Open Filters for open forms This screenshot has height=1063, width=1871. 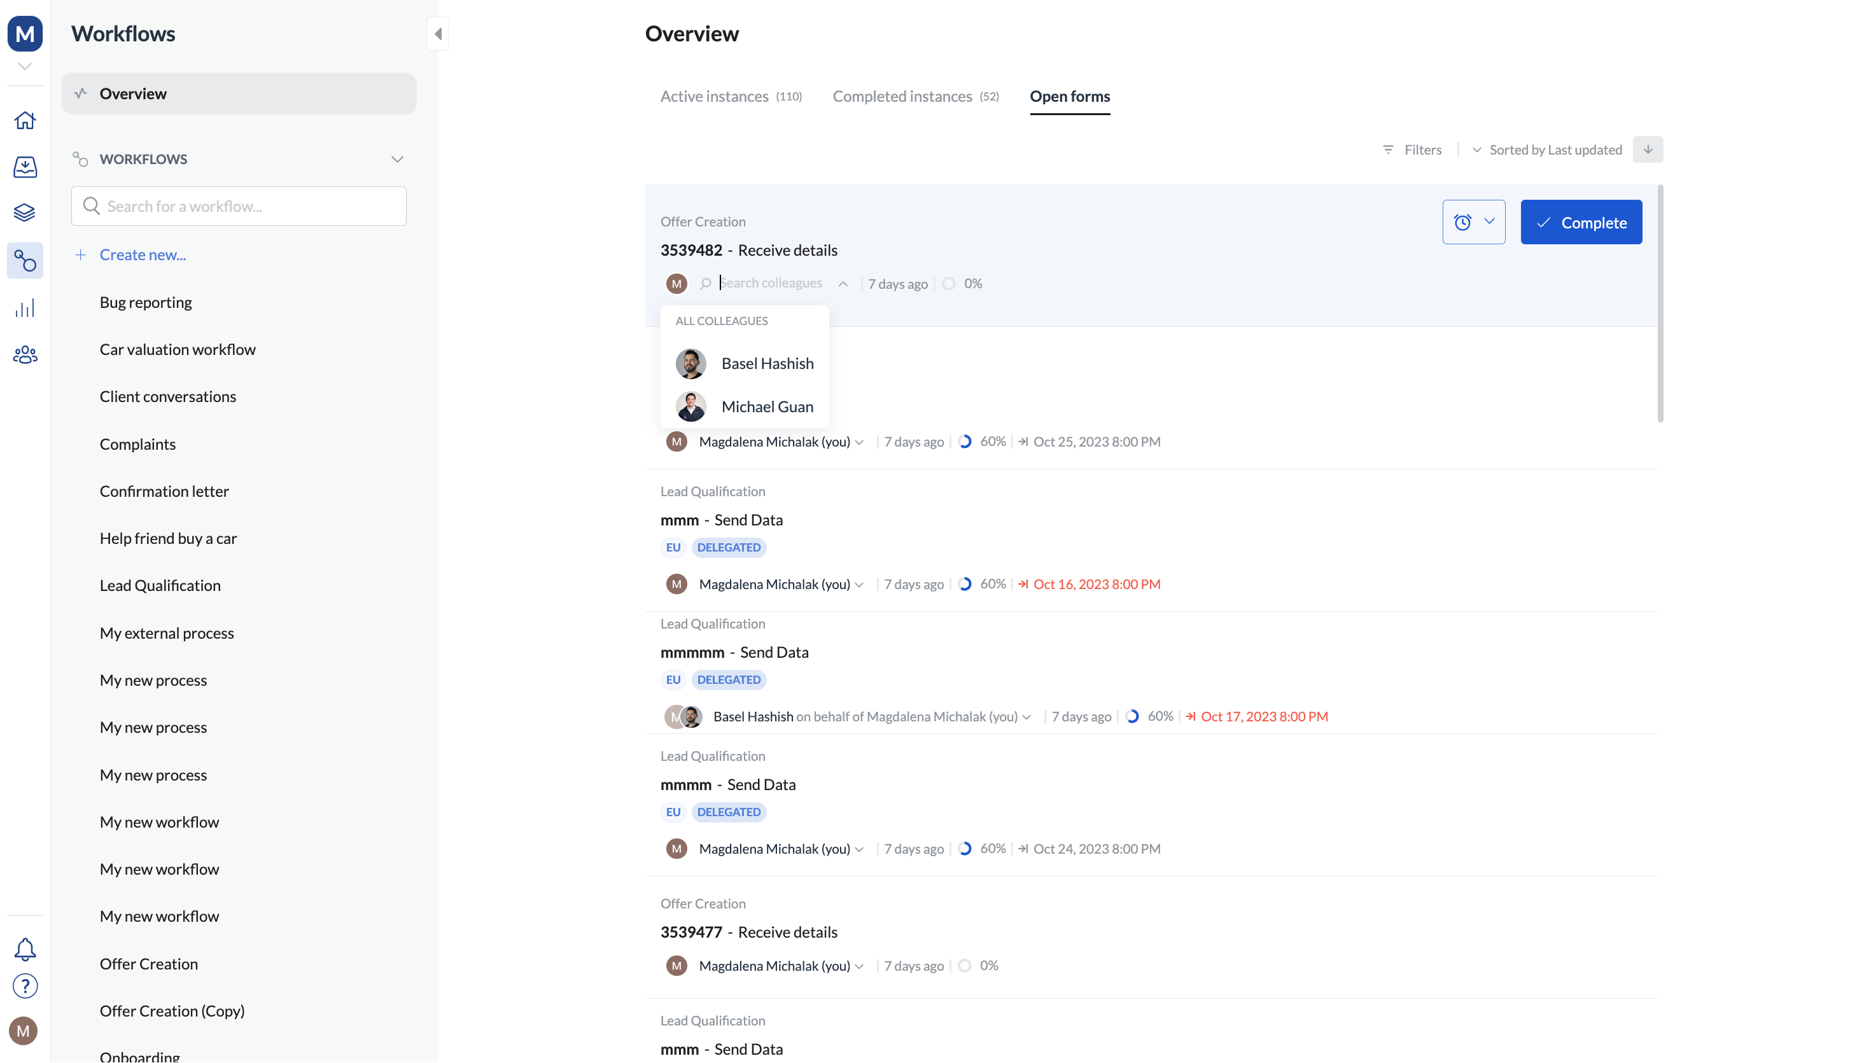1412,149
